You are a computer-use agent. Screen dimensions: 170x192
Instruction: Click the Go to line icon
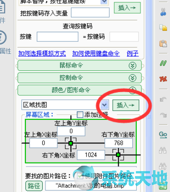[163, 134]
